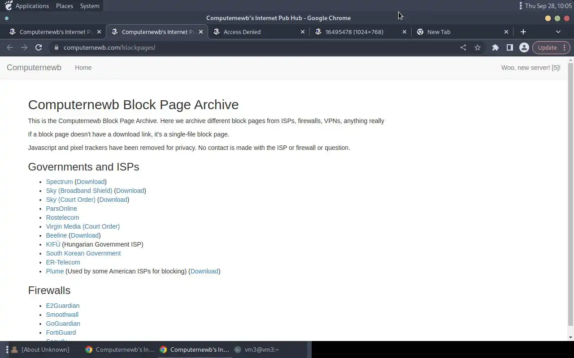Bookmark this page with the star icon

[478, 47]
